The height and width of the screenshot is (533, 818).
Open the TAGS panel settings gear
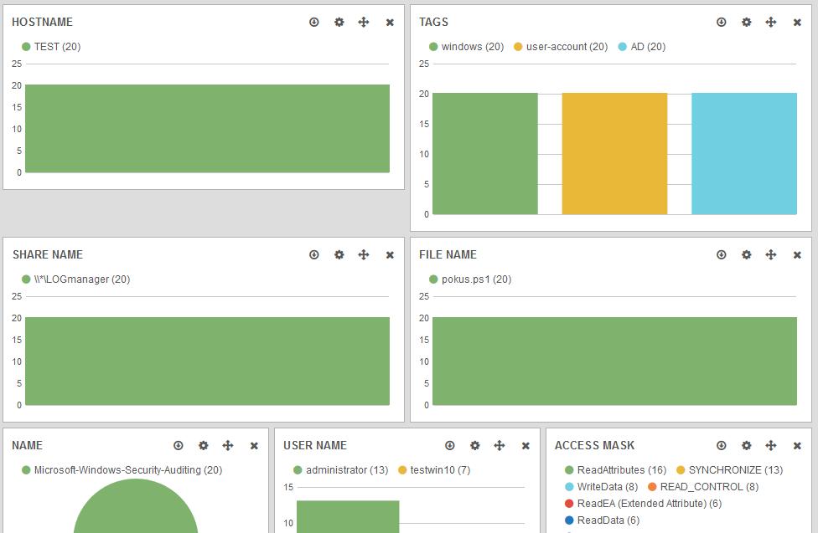pyautogui.click(x=747, y=22)
